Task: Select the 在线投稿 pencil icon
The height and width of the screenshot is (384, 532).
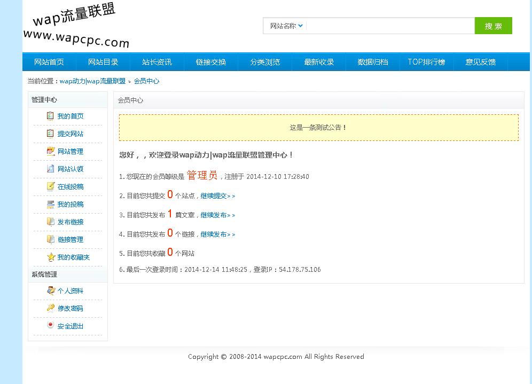Action: [x=50, y=186]
